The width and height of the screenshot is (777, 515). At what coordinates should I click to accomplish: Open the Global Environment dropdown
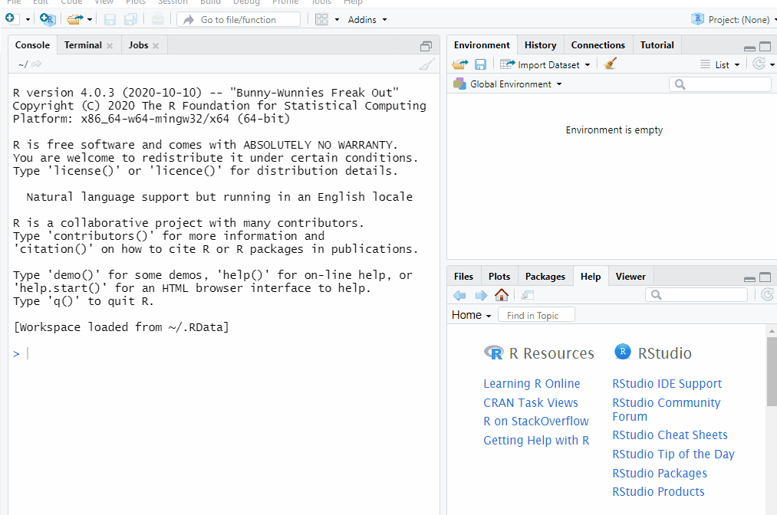click(x=508, y=84)
